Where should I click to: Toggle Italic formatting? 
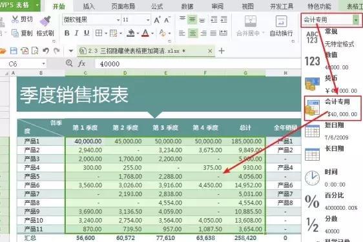click(77, 34)
